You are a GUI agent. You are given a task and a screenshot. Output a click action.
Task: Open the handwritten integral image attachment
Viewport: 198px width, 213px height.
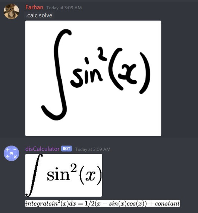[93, 78]
